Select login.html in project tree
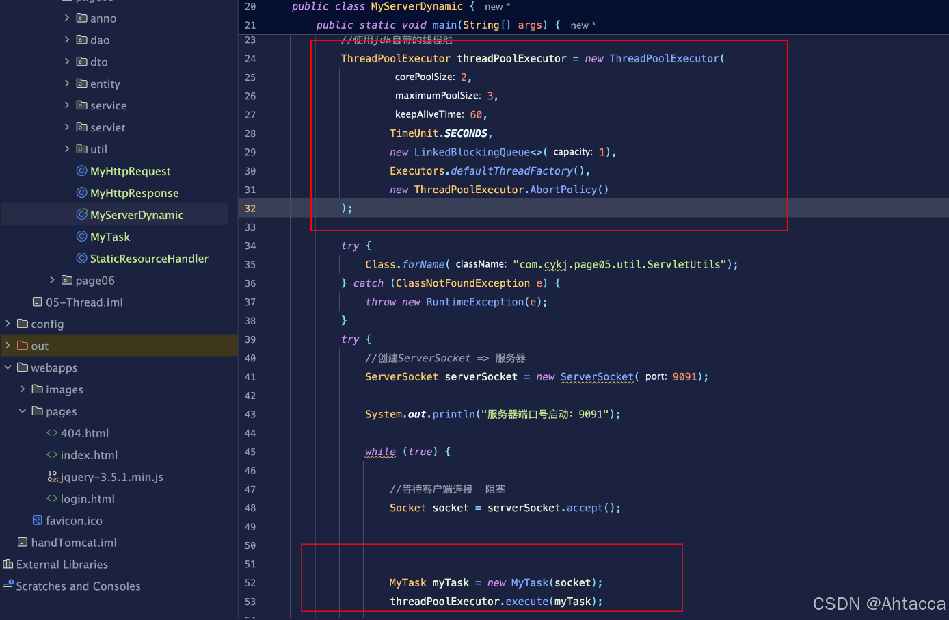Viewport: 949px width, 620px height. [88, 499]
